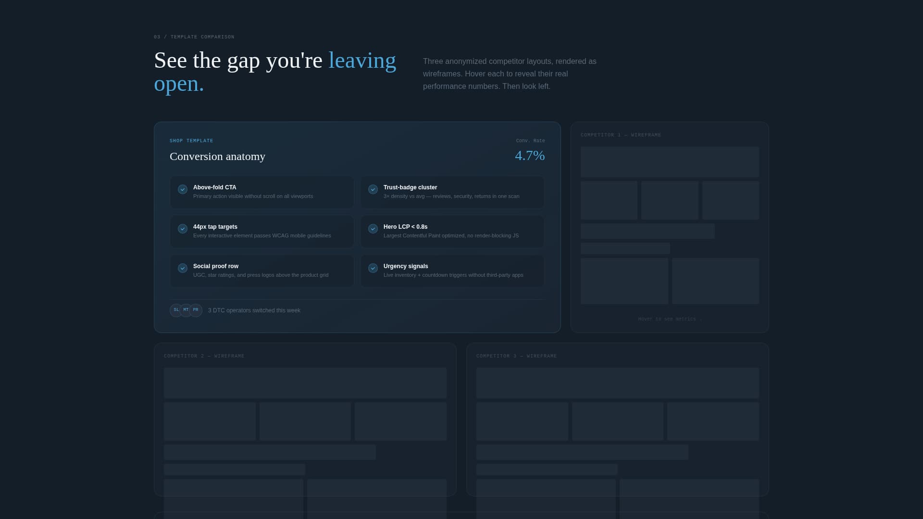Click the 'Conv. Rate' label
The image size is (923, 519).
(x=530, y=141)
